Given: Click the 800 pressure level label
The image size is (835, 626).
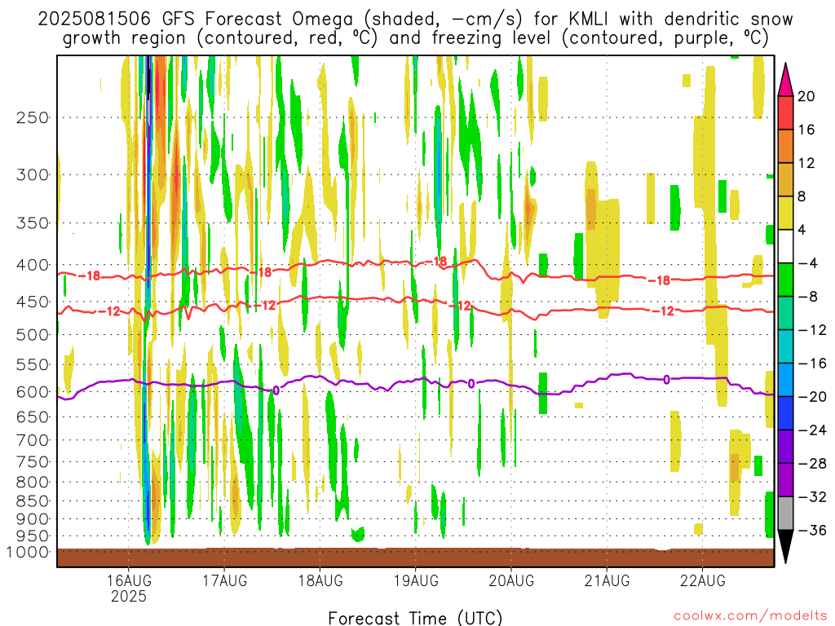Looking at the screenshot, I should pos(33,482).
